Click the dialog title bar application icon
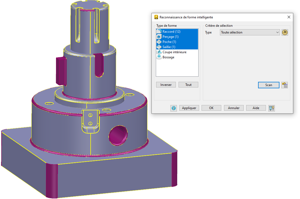 (x=156, y=17)
